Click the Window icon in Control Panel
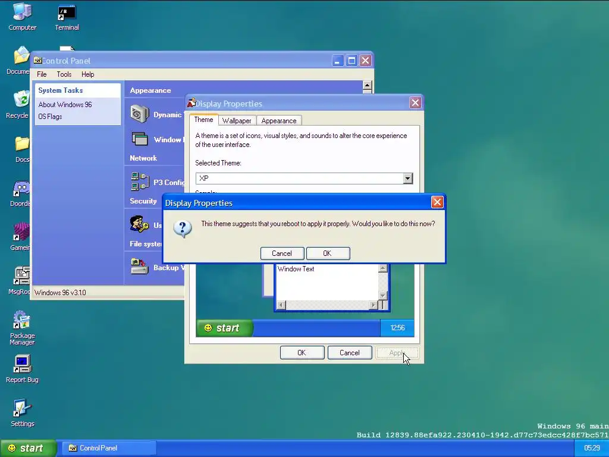Viewport: 609px width, 457px height. (140, 139)
